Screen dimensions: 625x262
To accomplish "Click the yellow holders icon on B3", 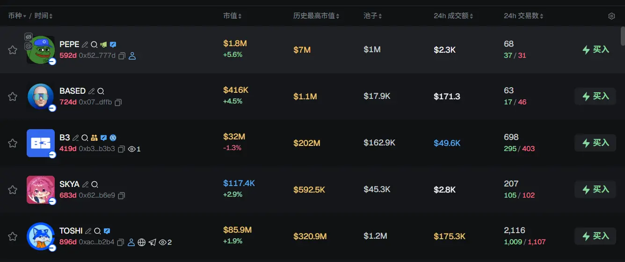I will click(94, 138).
